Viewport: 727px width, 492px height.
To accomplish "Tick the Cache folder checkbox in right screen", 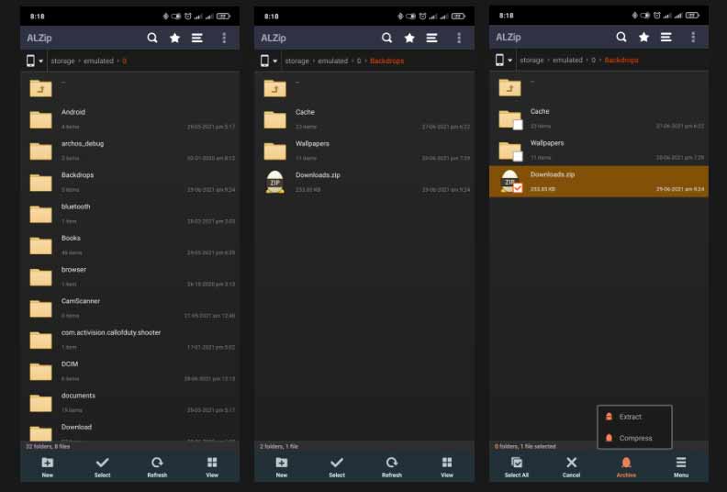I will [518, 125].
